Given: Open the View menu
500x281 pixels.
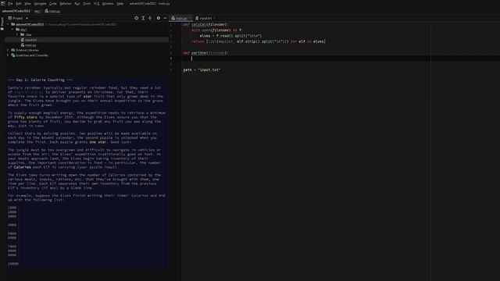Looking at the screenshot, I should coord(28,3).
